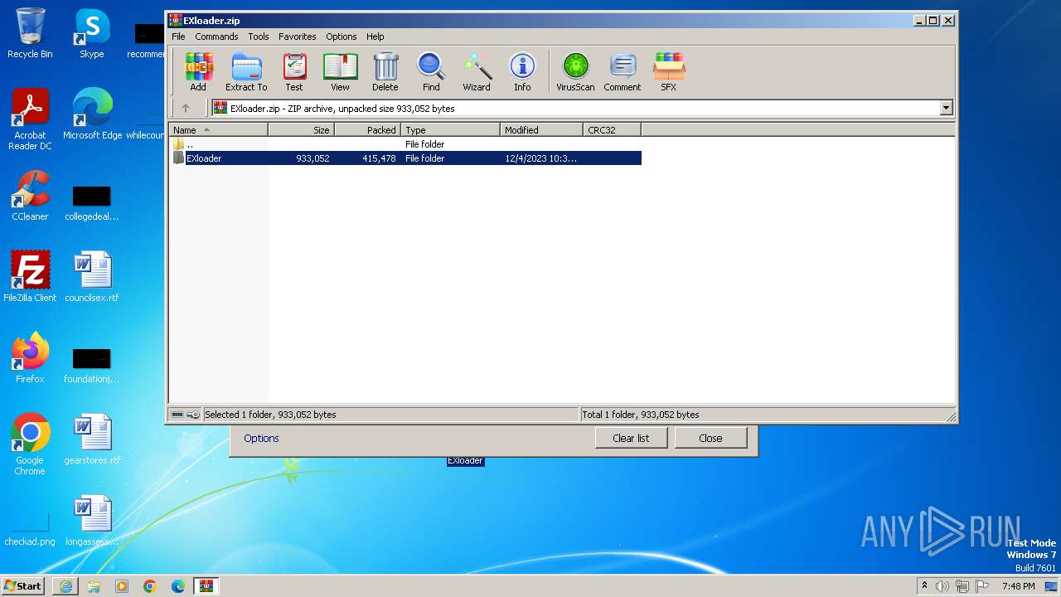The image size is (1061, 597).
Task: Select gearstores.rtf document on desktop
Action: pyautogui.click(x=92, y=439)
